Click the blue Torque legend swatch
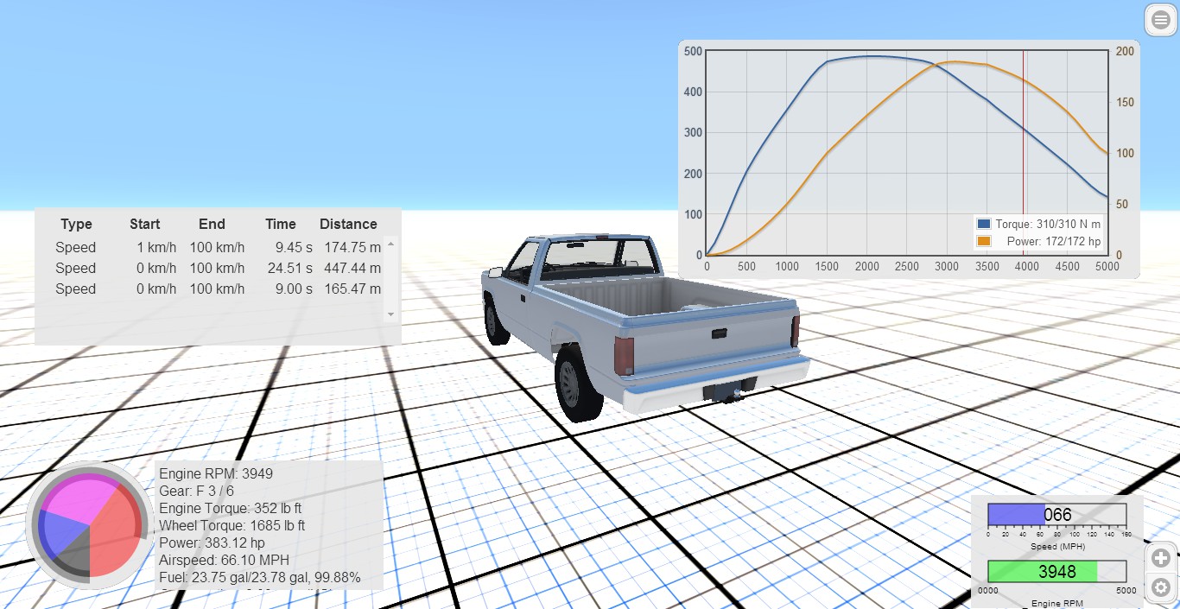Image resolution: width=1180 pixels, height=609 pixels. (984, 224)
